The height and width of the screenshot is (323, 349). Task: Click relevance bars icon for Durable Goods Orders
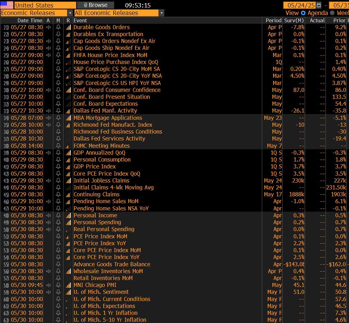click(x=68, y=27)
